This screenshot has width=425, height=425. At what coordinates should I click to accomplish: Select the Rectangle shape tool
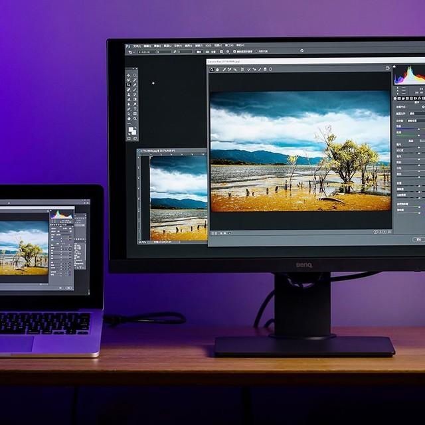(x=135, y=114)
